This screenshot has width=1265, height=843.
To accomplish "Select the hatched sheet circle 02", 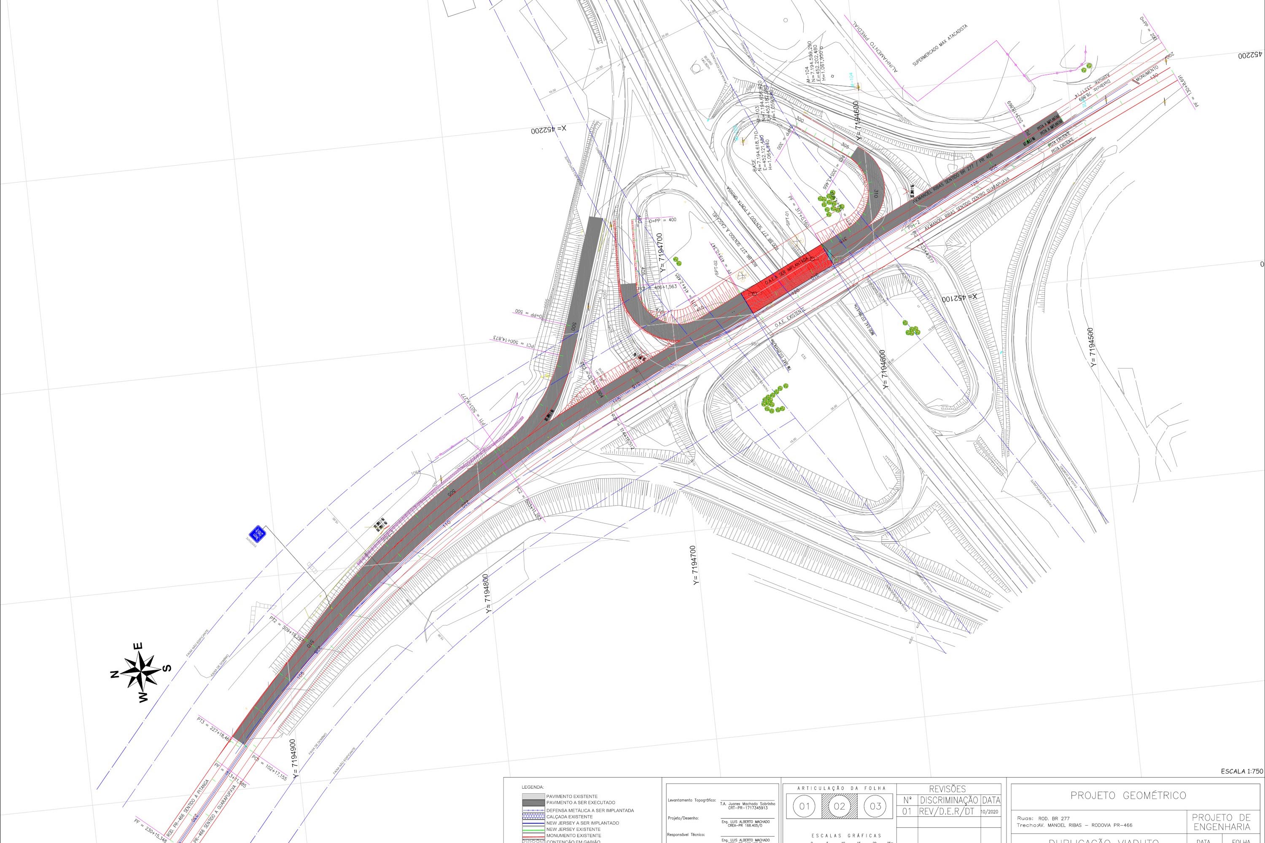I will [x=840, y=806].
